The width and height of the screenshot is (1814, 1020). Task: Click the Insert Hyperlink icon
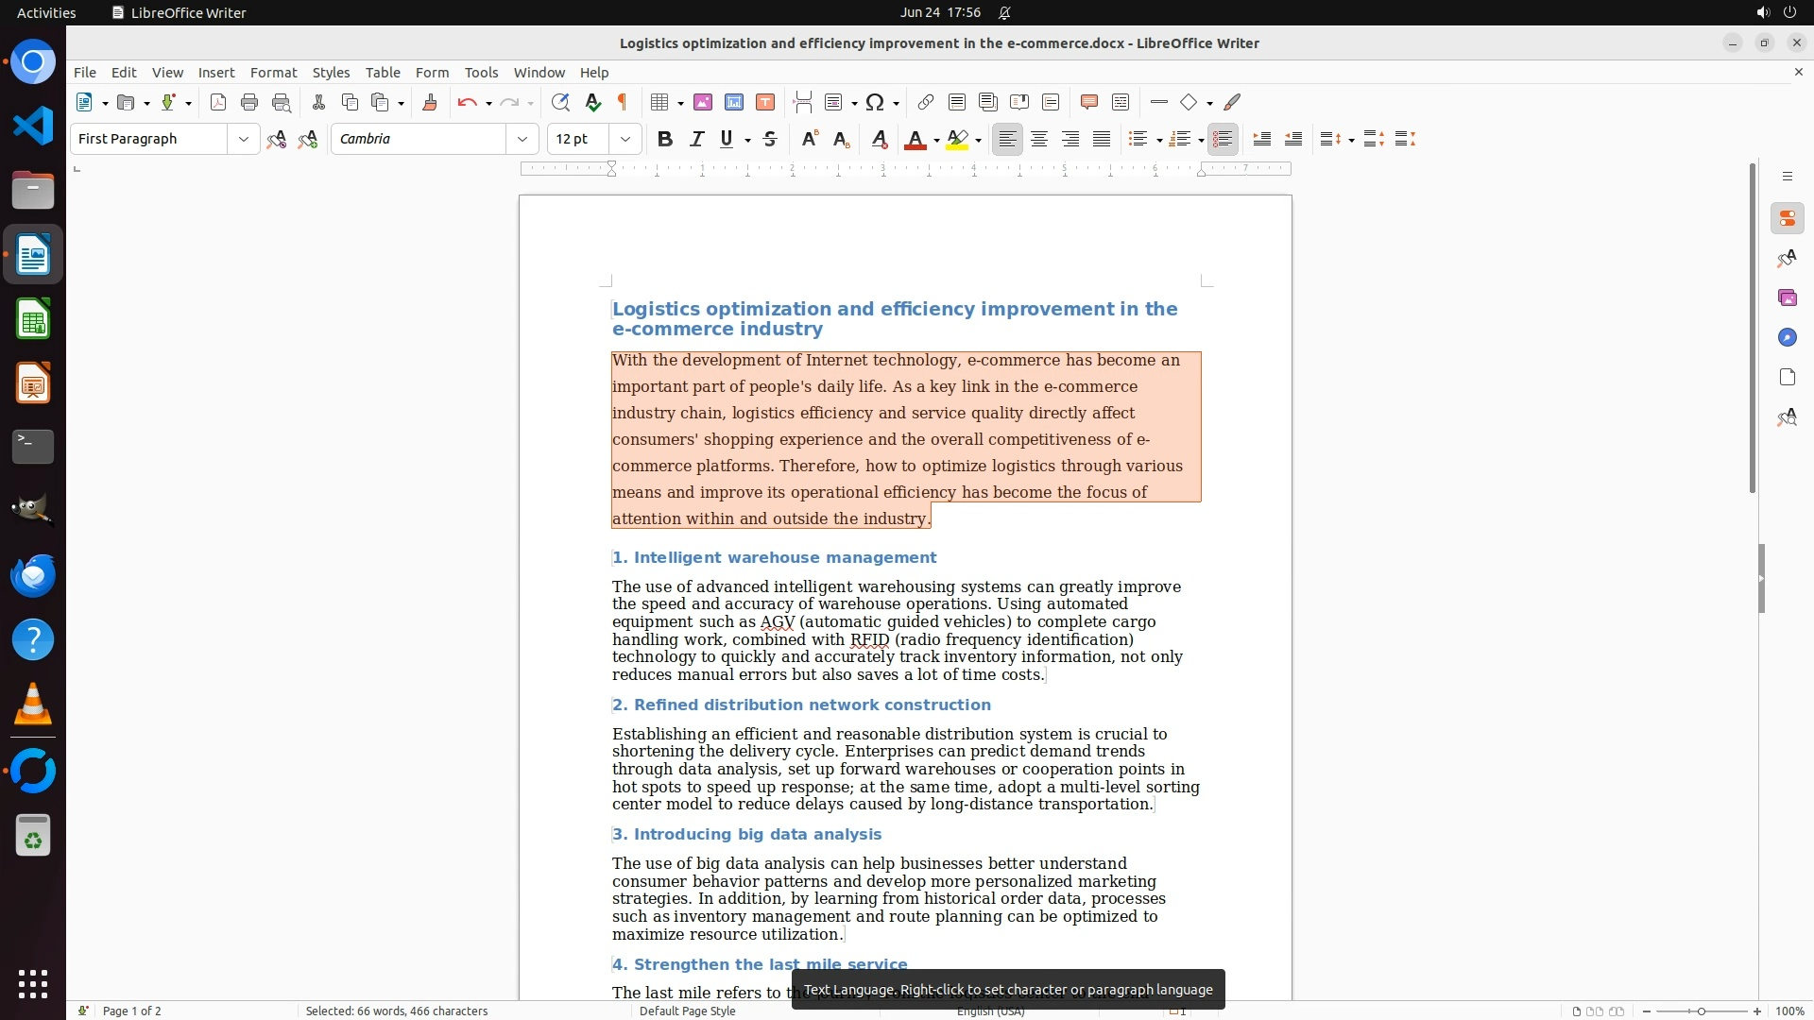point(926,103)
